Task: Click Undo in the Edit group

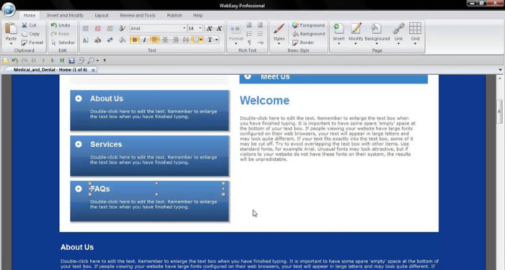Action: point(61,25)
